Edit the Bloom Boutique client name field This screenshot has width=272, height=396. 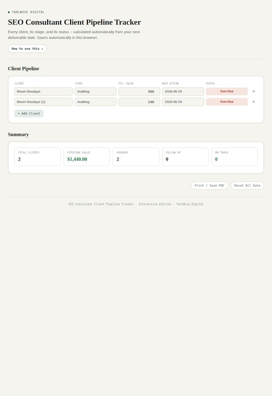tap(43, 91)
